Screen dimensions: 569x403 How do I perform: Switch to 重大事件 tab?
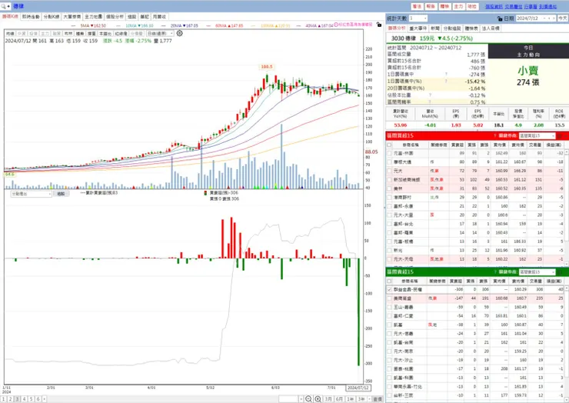tap(418, 28)
